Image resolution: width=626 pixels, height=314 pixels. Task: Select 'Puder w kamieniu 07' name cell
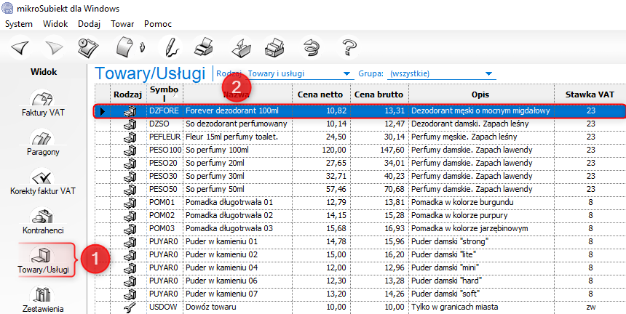tap(237, 294)
